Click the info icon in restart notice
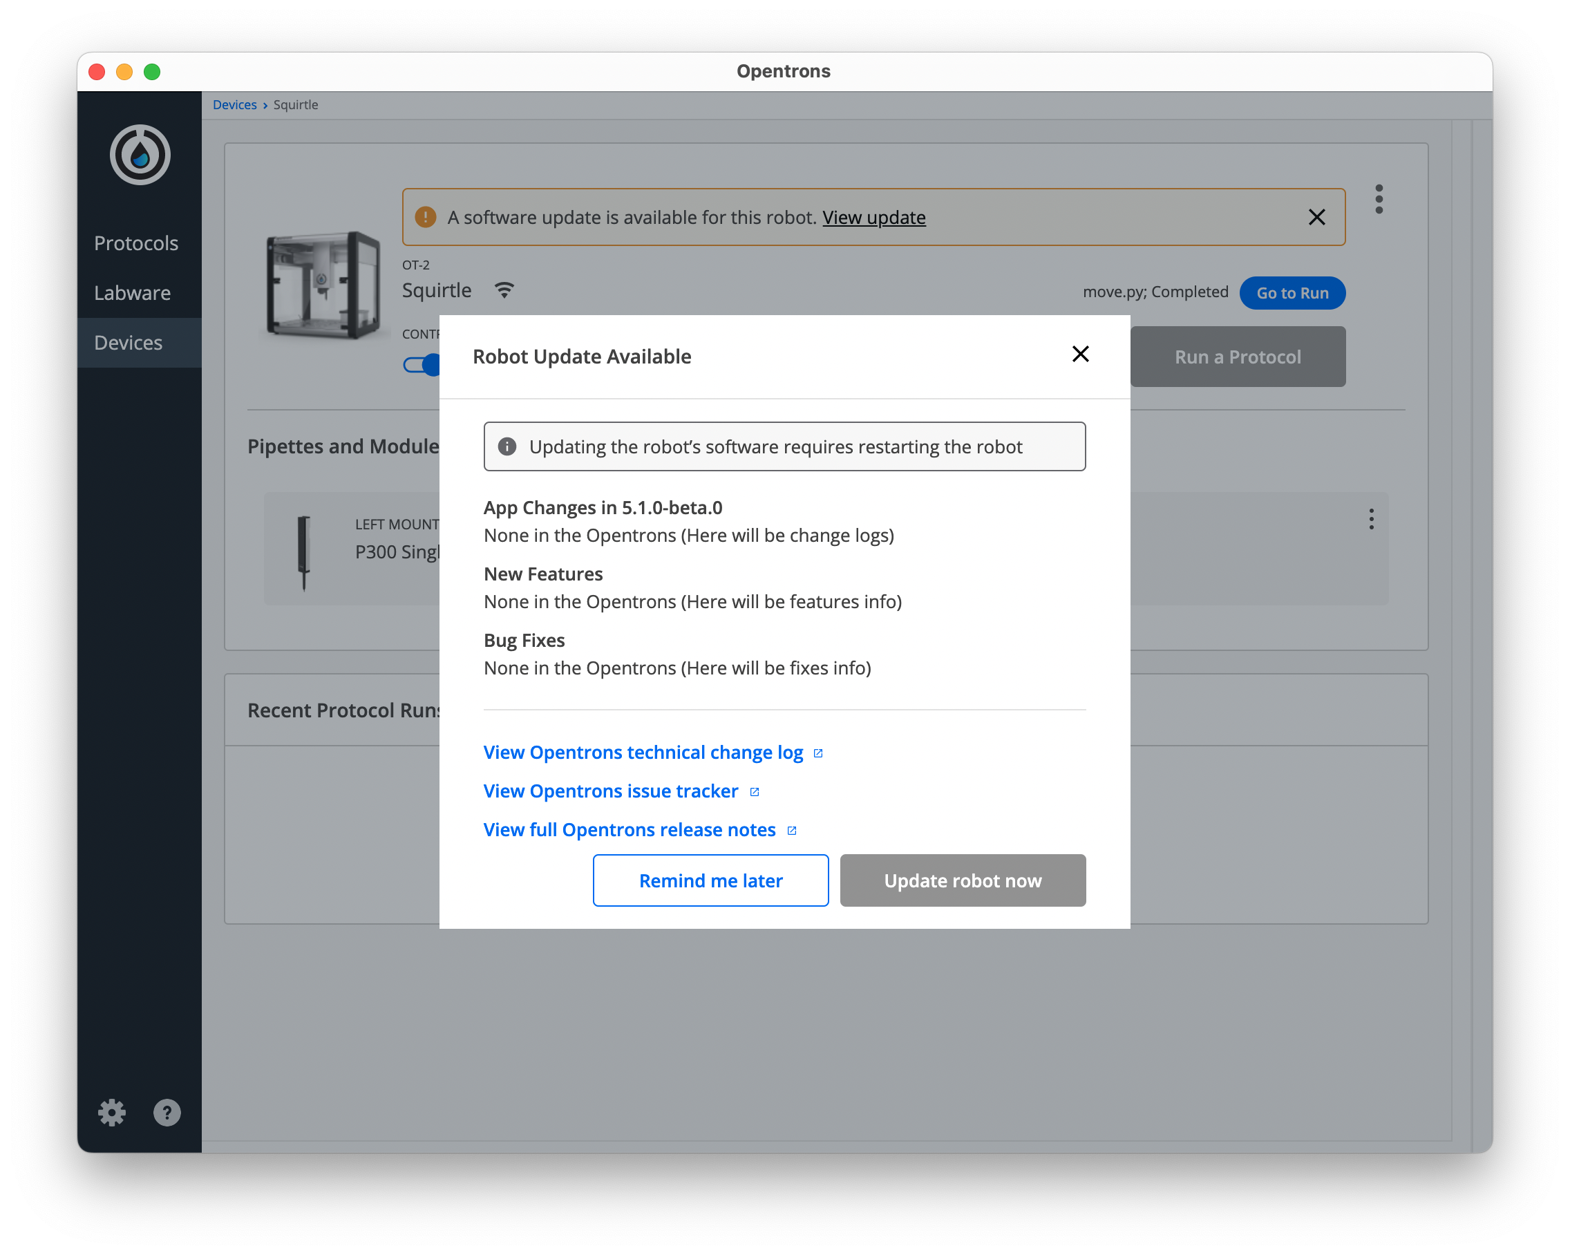 (x=507, y=446)
